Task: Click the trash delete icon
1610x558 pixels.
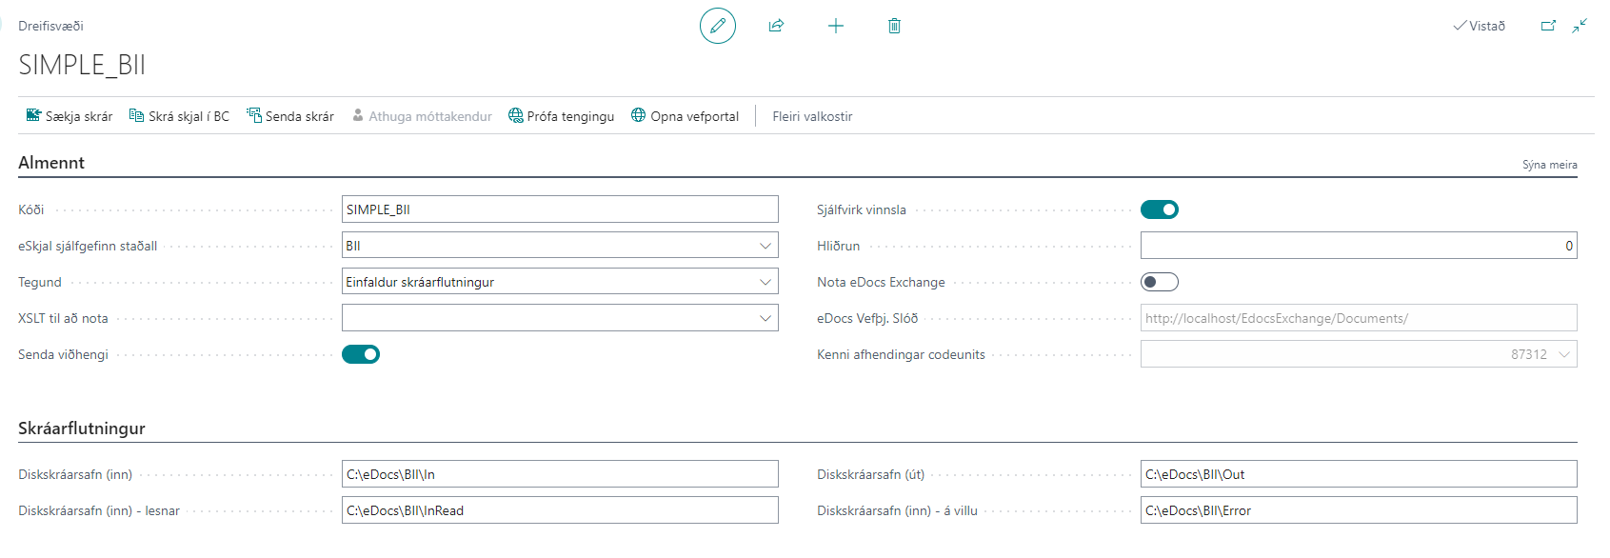Action: click(x=894, y=26)
